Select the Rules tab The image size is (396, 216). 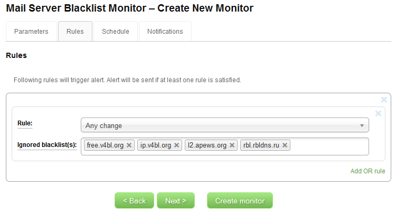tap(75, 32)
